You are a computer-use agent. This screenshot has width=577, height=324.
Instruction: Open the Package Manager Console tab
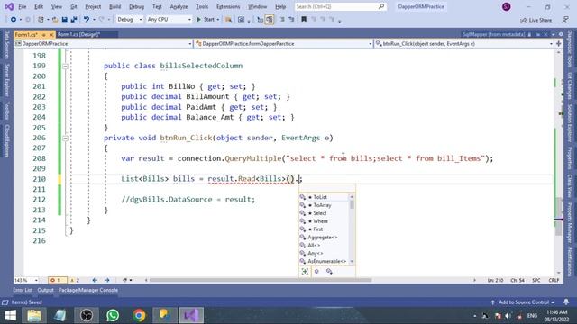pos(88,290)
